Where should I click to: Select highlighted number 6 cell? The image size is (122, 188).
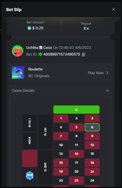(92, 127)
